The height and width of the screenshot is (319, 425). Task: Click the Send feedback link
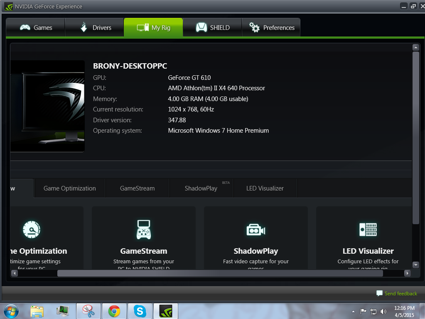400,294
